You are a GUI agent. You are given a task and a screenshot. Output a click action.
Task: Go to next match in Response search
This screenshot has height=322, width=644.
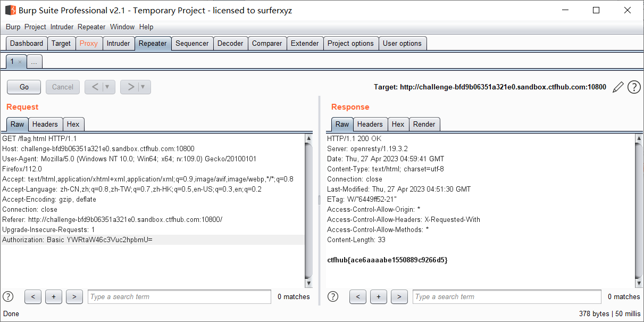click(399, 296)
